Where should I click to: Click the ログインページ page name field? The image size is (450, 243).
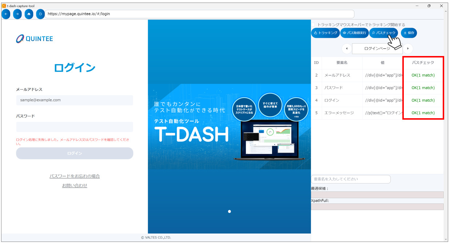377,48
